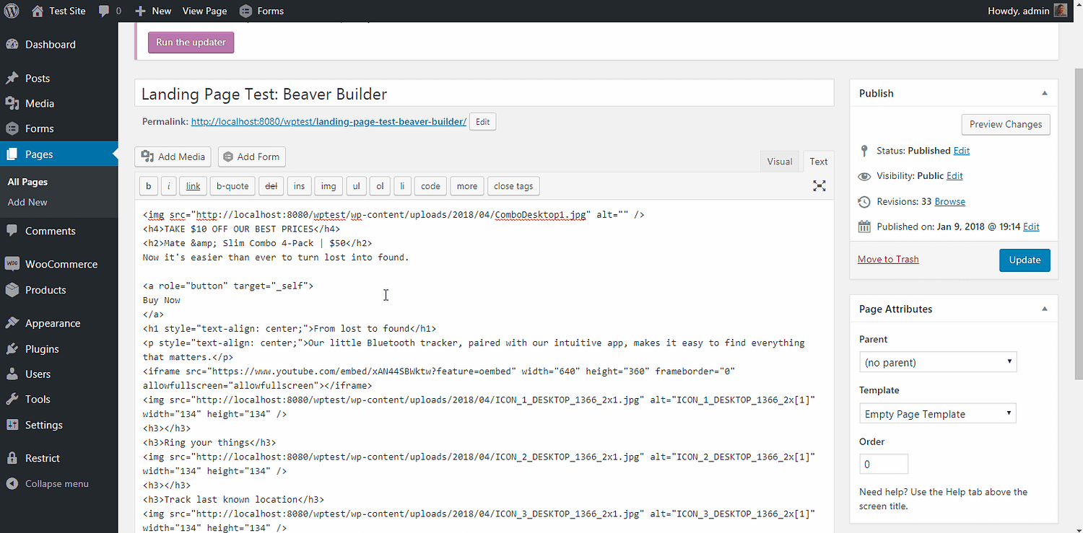Viewport: 1083px width, 533px height.
Task: Click the Posts pushpin icon
Action: tap(12, 78)
